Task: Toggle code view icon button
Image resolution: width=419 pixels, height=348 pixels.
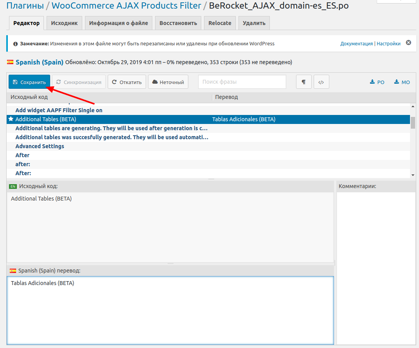Action: click(x=321, y=82)
